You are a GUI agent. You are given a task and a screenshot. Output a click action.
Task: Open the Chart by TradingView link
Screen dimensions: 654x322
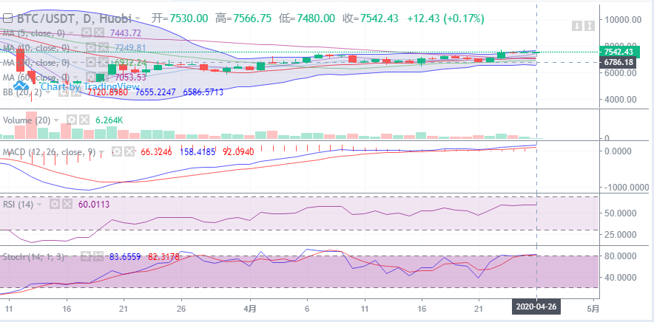pyautogui.click(x=90, y=86)
